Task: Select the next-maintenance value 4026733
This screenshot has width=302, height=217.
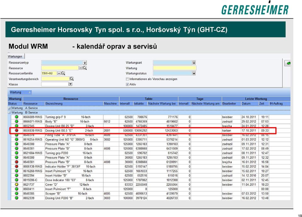Action: [163, 198]
